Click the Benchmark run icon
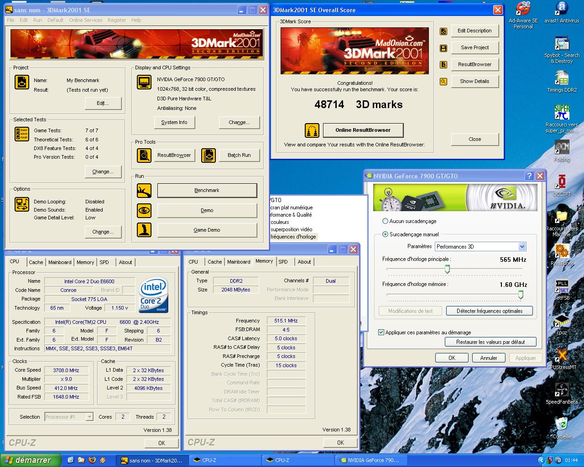Screen dimensions: 584x467 [x=144, y=191]
